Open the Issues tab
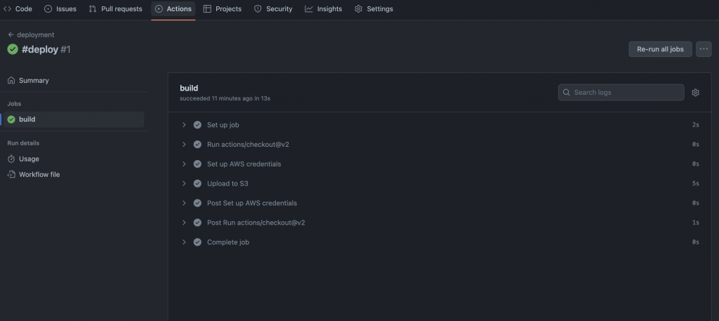 [x=60, y=8]
